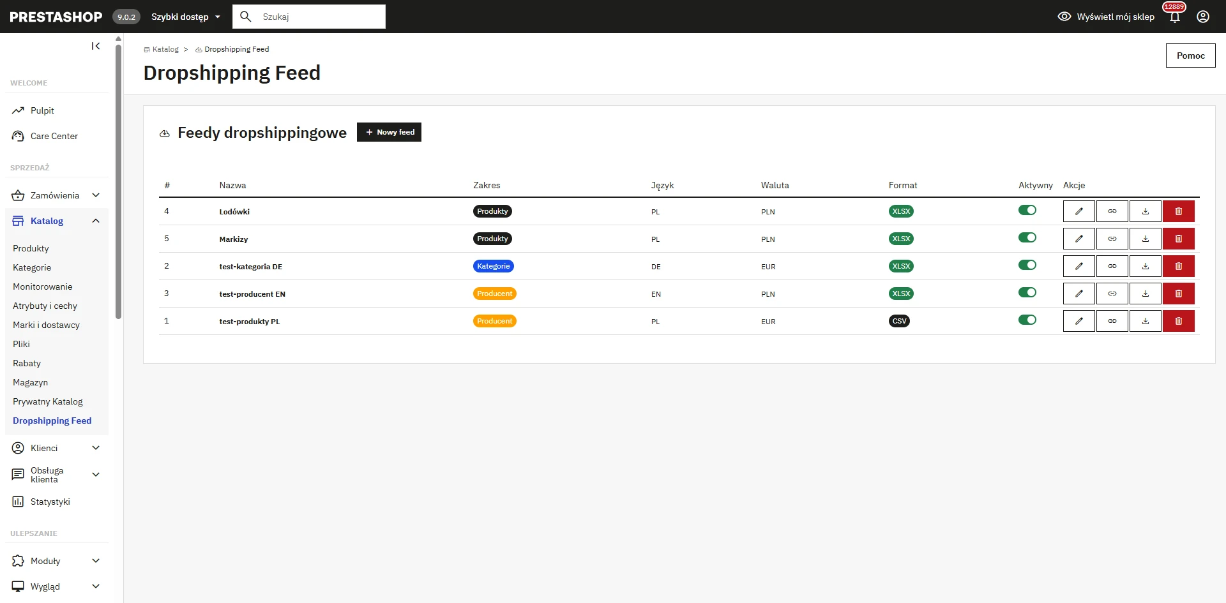1226x603 pixels.
Task: Open the notifications bell
Action: [x=1174, y=17]
